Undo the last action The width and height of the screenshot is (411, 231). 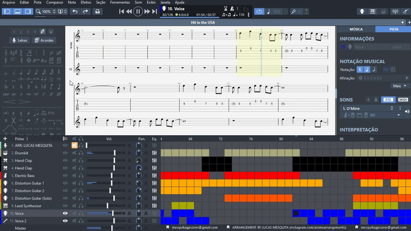[x=75, y=12]
